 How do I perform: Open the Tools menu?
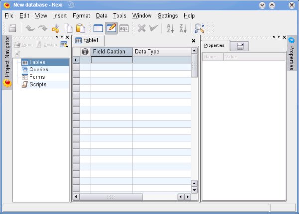click(x=120, y=16)
